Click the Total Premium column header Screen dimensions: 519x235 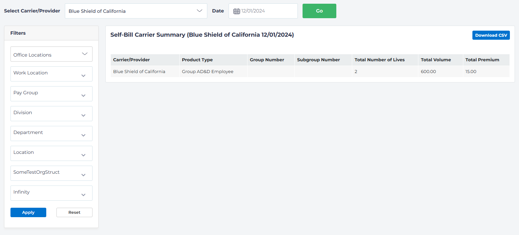[x=482, y=60]
